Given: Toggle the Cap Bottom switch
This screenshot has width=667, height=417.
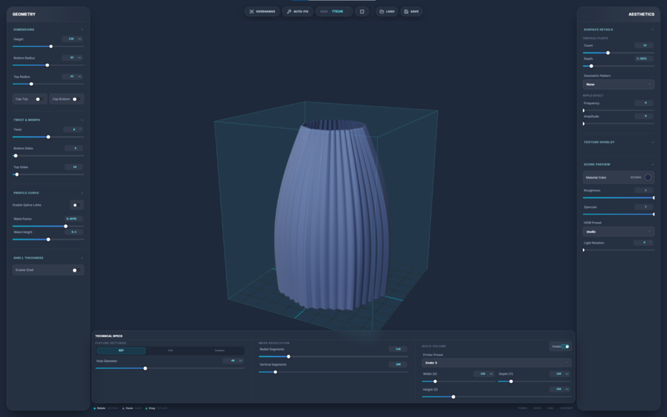Looking at the screenshot, I should (75, 99).
